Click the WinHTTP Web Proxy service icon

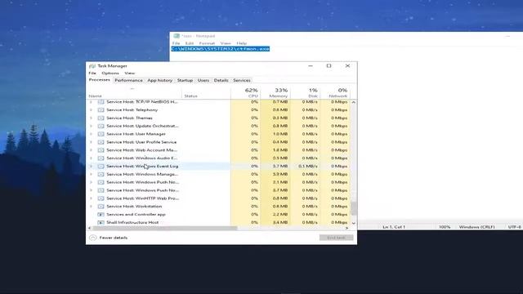[101, 198]
